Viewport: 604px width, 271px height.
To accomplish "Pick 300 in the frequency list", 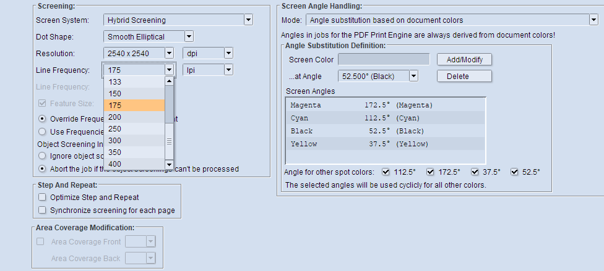I will click(x=134, y=141).
